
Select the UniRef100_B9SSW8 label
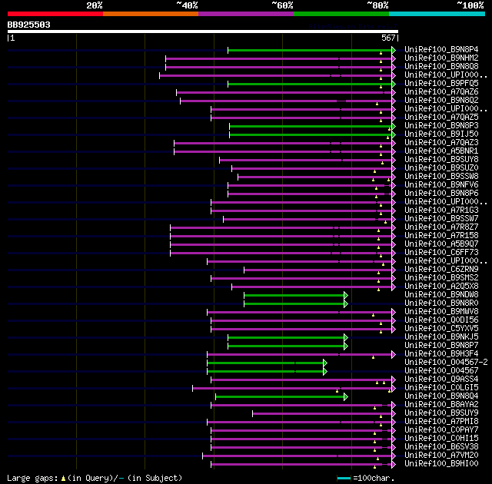(441, 177)
